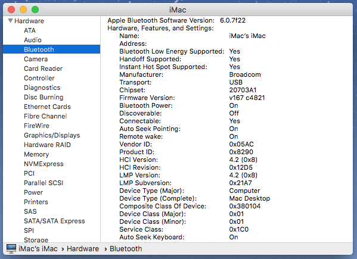Select Audio in the sidebar
Image resolution: width=357 pixels, height=259 pixels.
pyautogui.click(x=33, y=40)
